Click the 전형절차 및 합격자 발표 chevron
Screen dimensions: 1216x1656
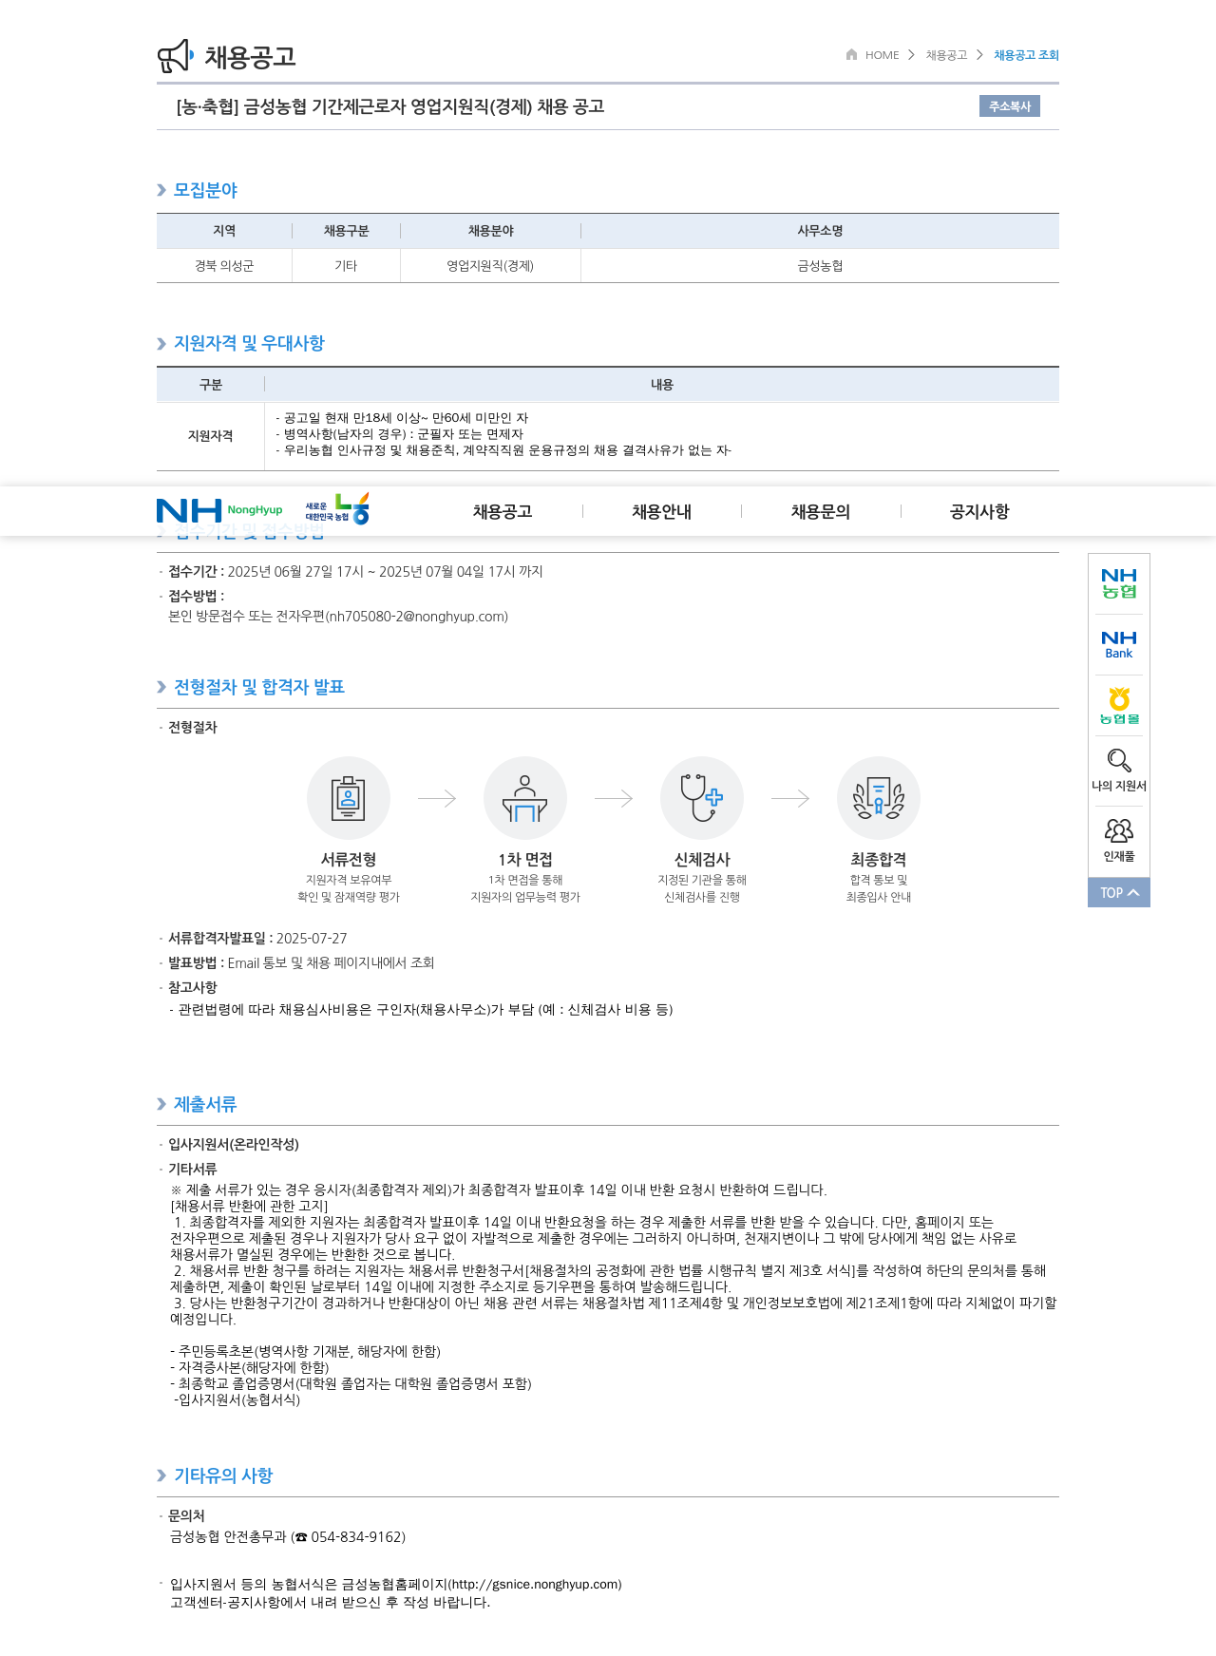coord(161,687)
